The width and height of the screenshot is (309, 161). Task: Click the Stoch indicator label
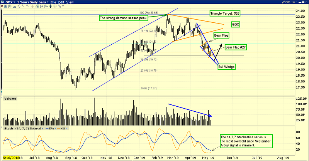(x=8, y=128)
